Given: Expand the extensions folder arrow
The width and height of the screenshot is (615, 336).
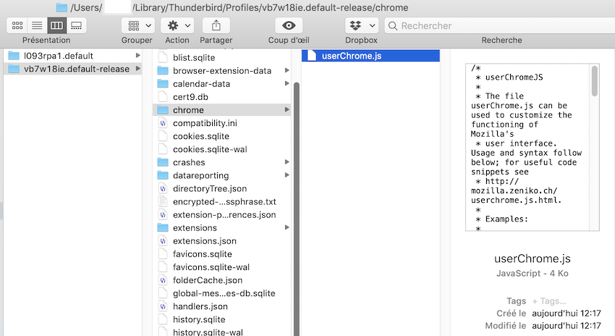Looking at the screenshot, I should pos(287,228).
